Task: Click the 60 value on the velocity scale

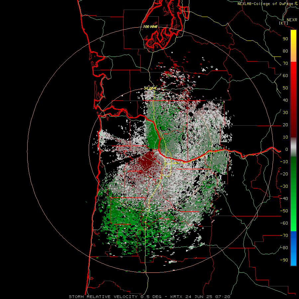Action: (285, 76)
